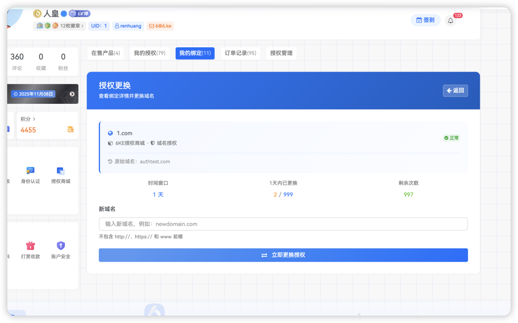Click the arrow on the 2025年11月08日 banner
The height and width of the screenshot is (323, 518).
pyautogui.click(x=72, y=94)
